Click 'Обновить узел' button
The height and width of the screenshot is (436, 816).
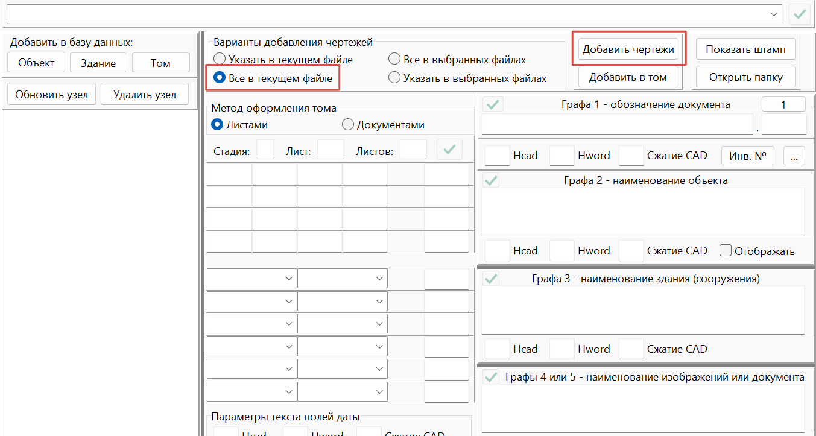pos(52,94)
